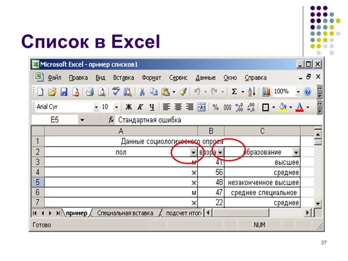
Task: Align text left icon
Action: [167, 107]
